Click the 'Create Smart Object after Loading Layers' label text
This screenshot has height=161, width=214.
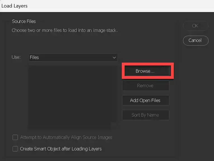click(x=61, y=149)
